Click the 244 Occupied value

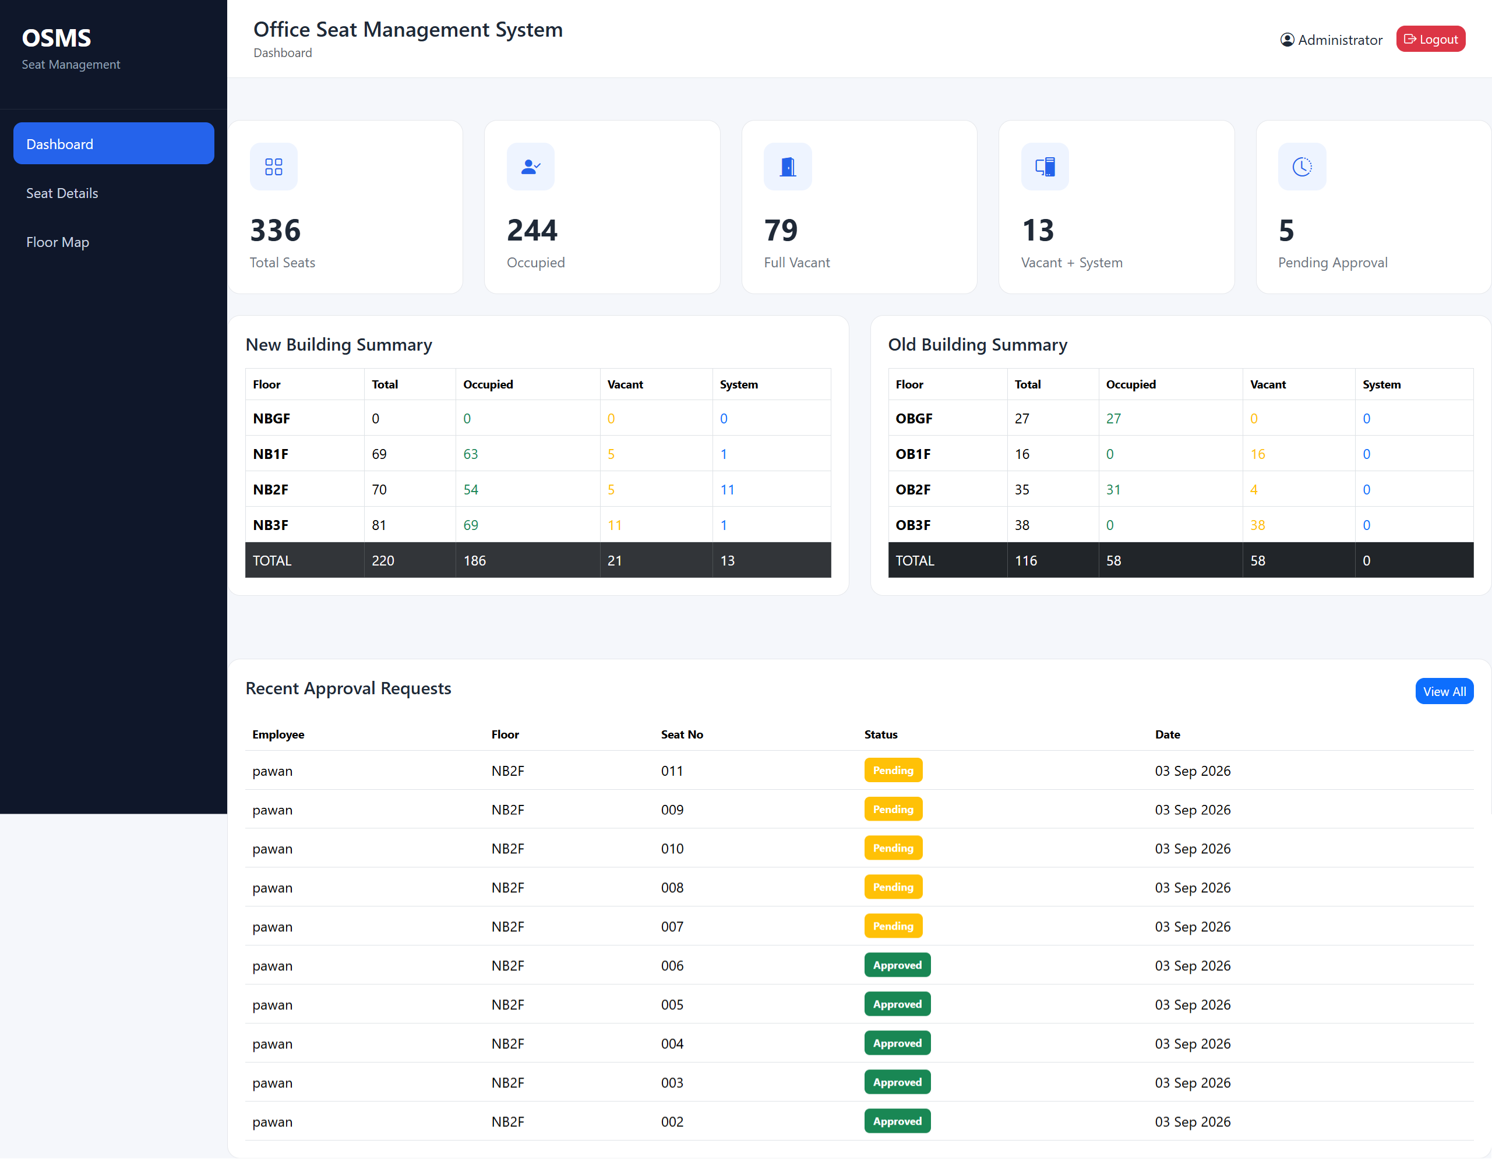coord(532,230)
